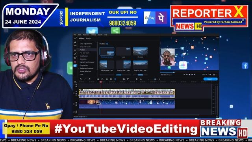
Task: Click the highlighted More tools sidebar icon
Action: coord(75,66)
